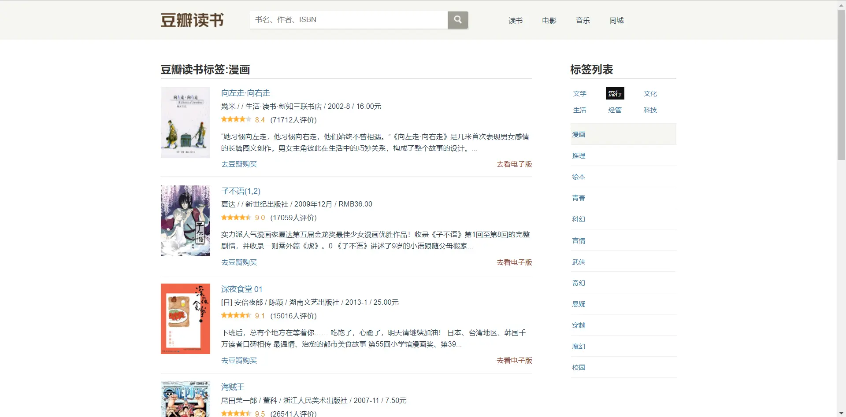Click the 深夜食堂 book cover

[186, 319]
